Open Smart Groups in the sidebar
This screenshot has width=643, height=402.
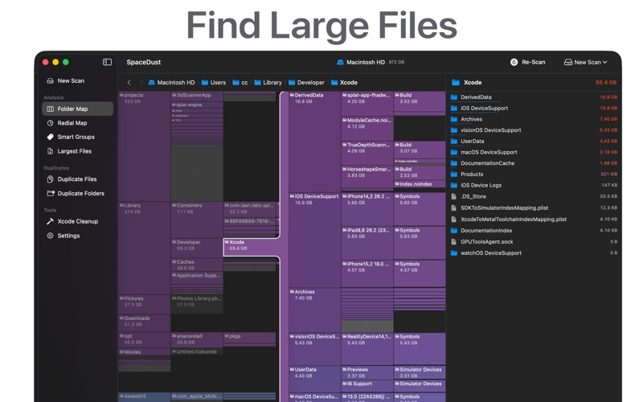pyautogui.click(x=77, y=137)
